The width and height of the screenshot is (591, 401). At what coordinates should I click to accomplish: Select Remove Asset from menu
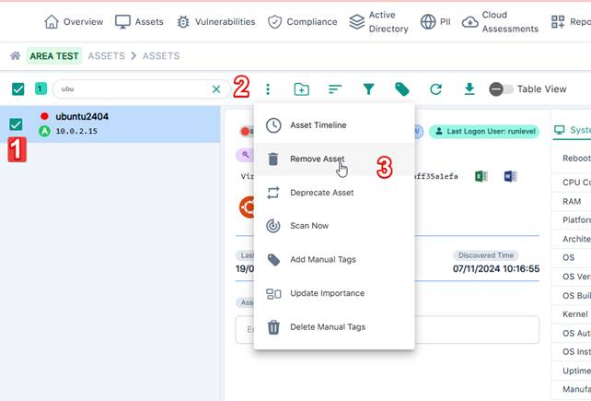pos(317,159)
